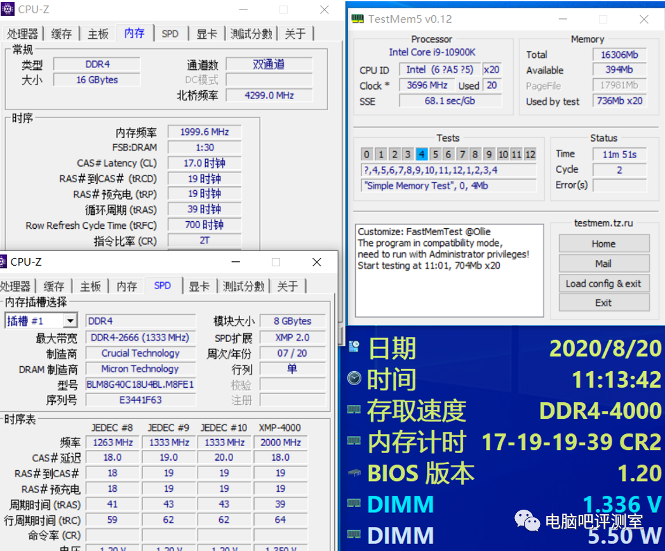Image resolution: width=665 pixels, height=551 pixels.
Task: Click test number 12 box in Tests
Action: click(530, 154)
